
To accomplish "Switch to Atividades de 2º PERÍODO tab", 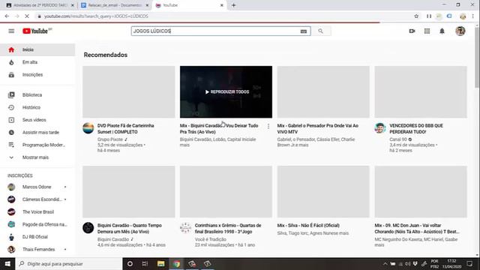I will pyautogui.click(x=40, y=5).
